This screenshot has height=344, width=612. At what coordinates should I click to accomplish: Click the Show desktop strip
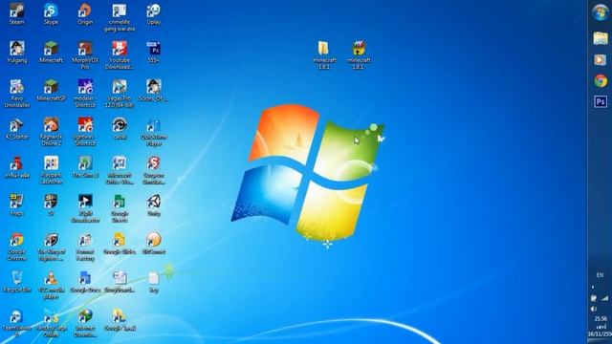(600, 341)
